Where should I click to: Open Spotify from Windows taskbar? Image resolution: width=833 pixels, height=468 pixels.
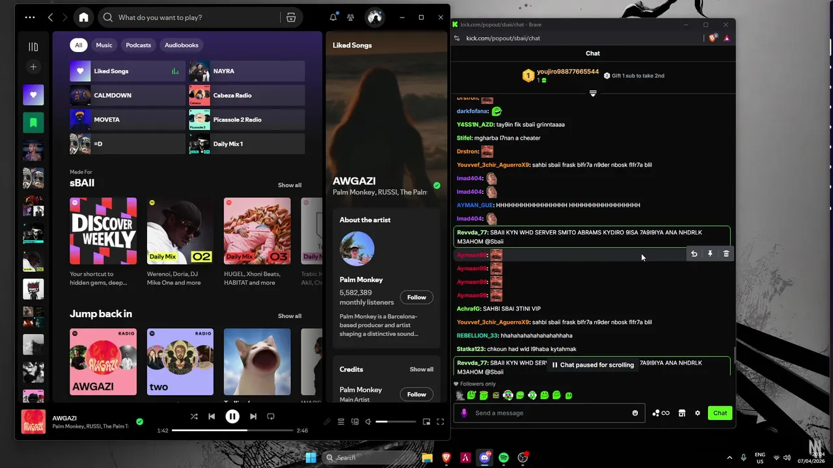click(504, 458)
